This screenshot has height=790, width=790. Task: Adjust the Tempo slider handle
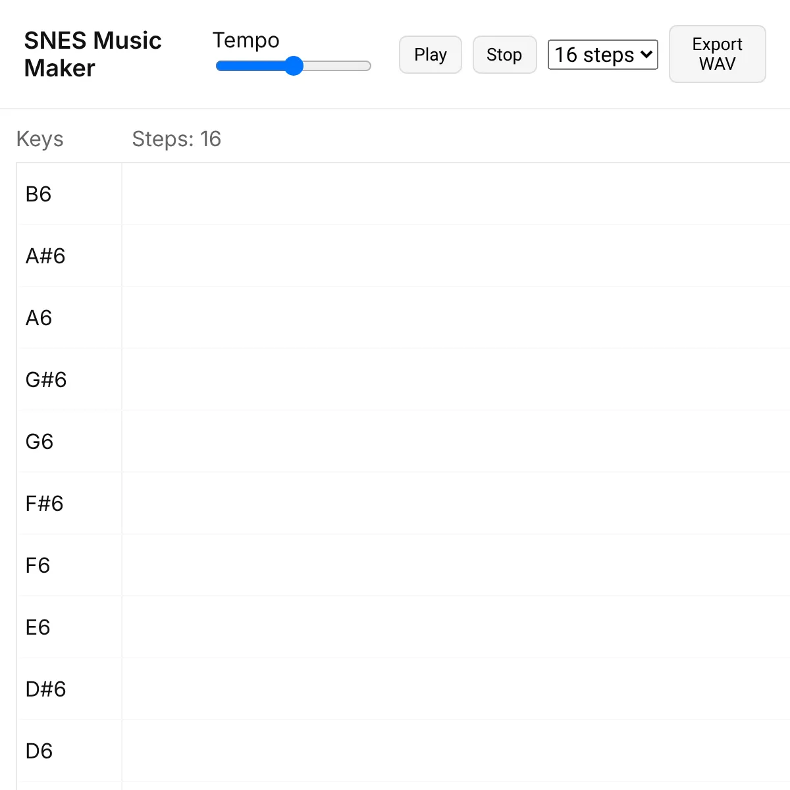point(294,66)
